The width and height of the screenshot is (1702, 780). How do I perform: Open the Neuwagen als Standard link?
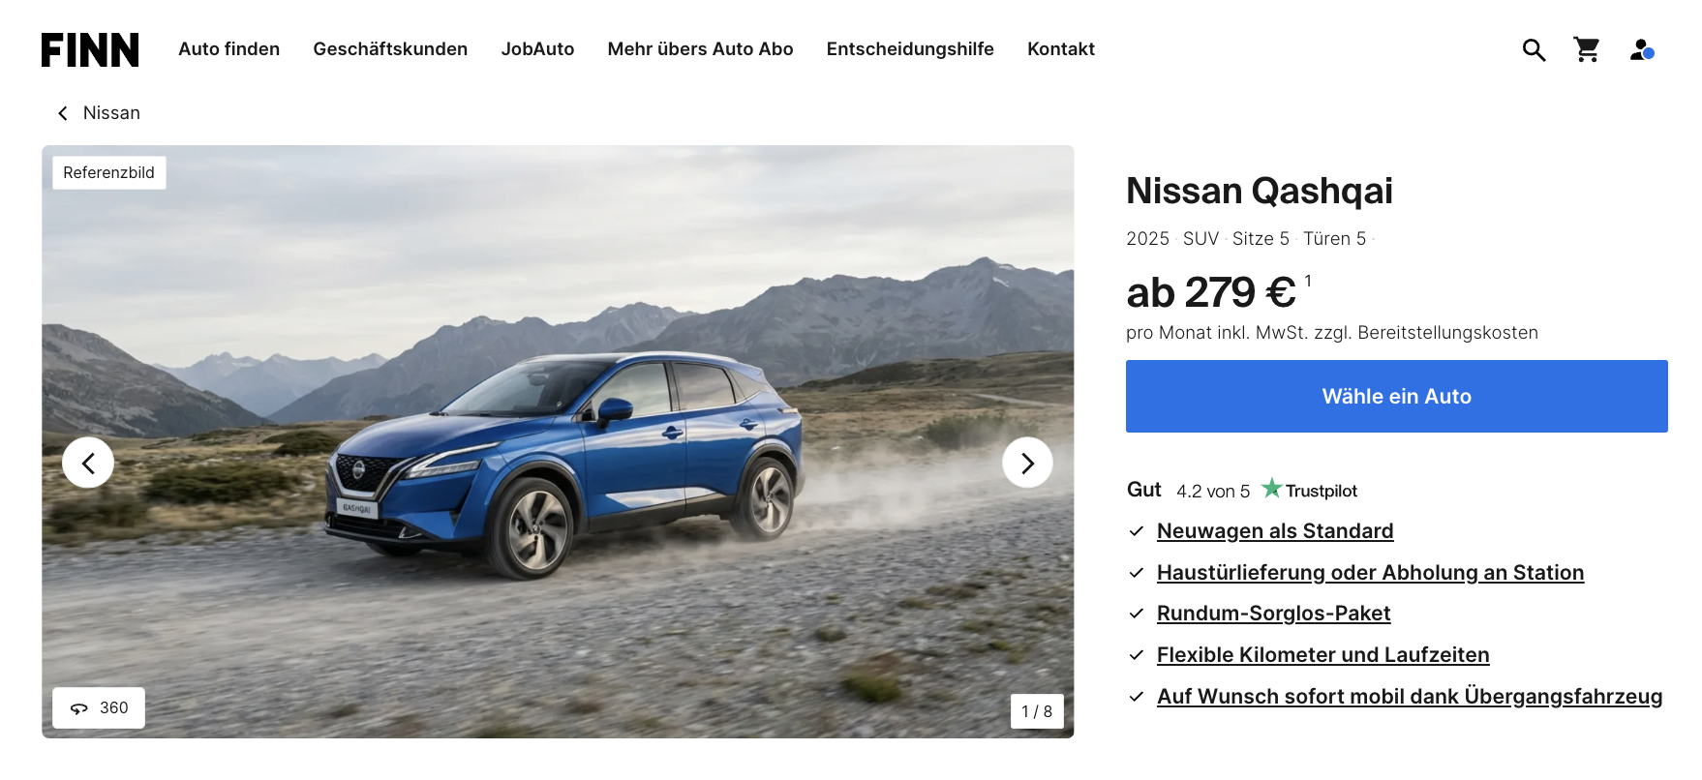tap(1275, 531)
